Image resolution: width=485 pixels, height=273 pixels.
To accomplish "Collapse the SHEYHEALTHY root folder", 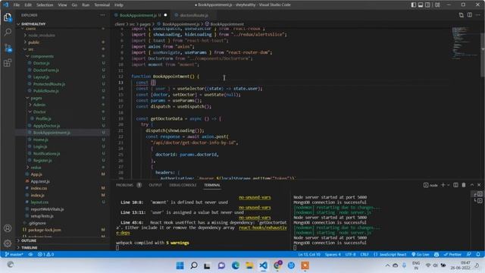I will [x=33, y=24].
